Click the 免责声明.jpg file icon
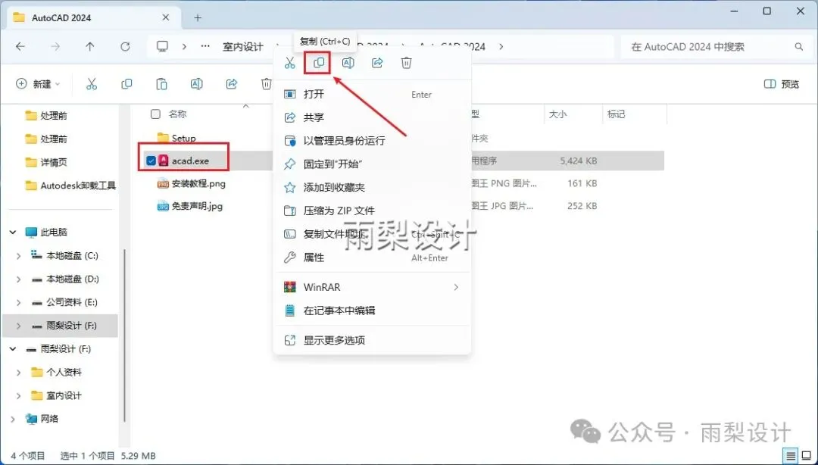Screen dimensions: 818x465 pos(164,206)
